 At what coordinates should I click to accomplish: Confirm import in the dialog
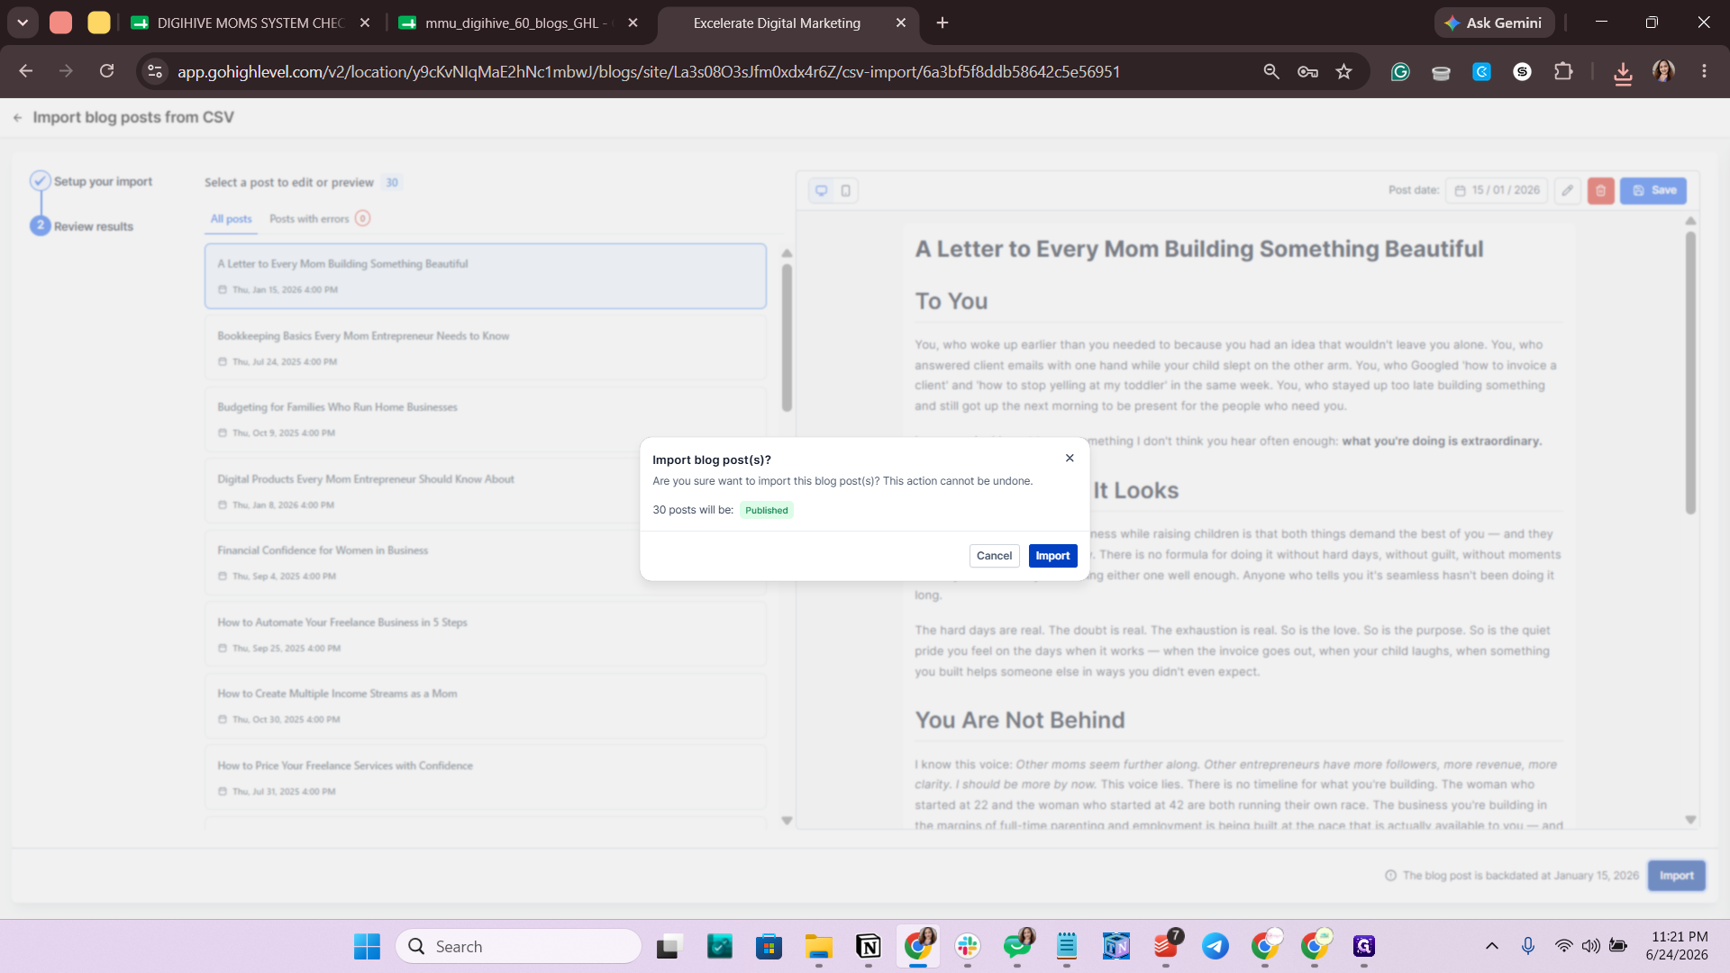pyautogui.click(x=1052, y=556)
